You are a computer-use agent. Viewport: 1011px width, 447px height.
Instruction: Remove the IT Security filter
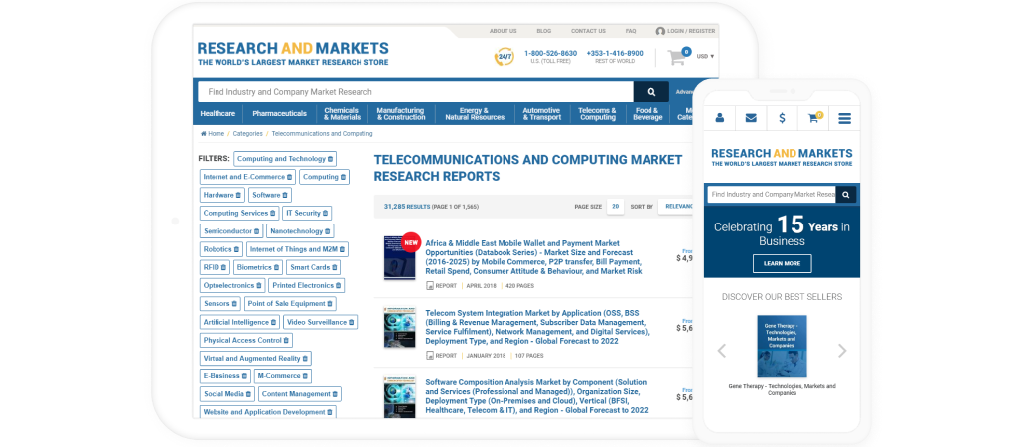[x=326, y=213]
